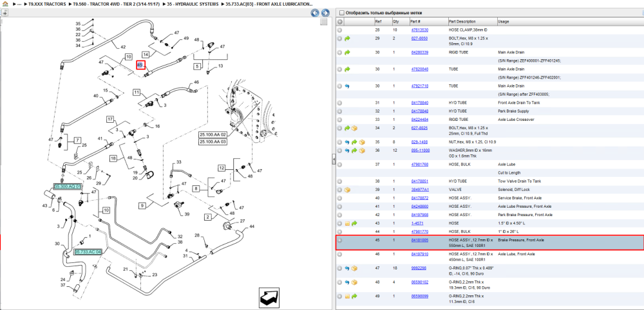Select round marker for row 33 RIGID TUBE

point(339,120)
